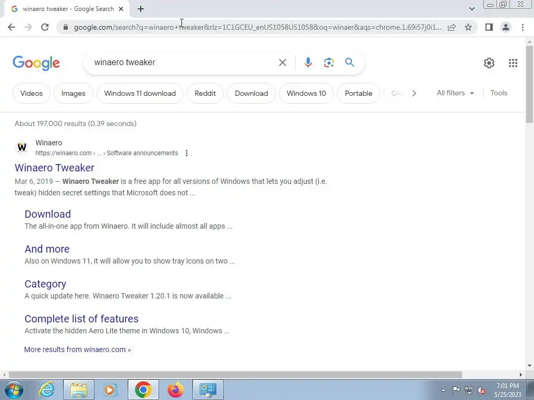
Task: Open More results from winaero.com
Action: [77, 349]
